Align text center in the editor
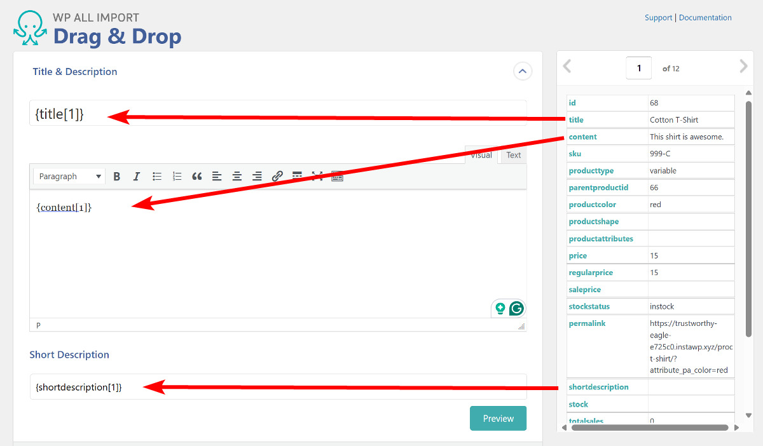 click(237, 177)
